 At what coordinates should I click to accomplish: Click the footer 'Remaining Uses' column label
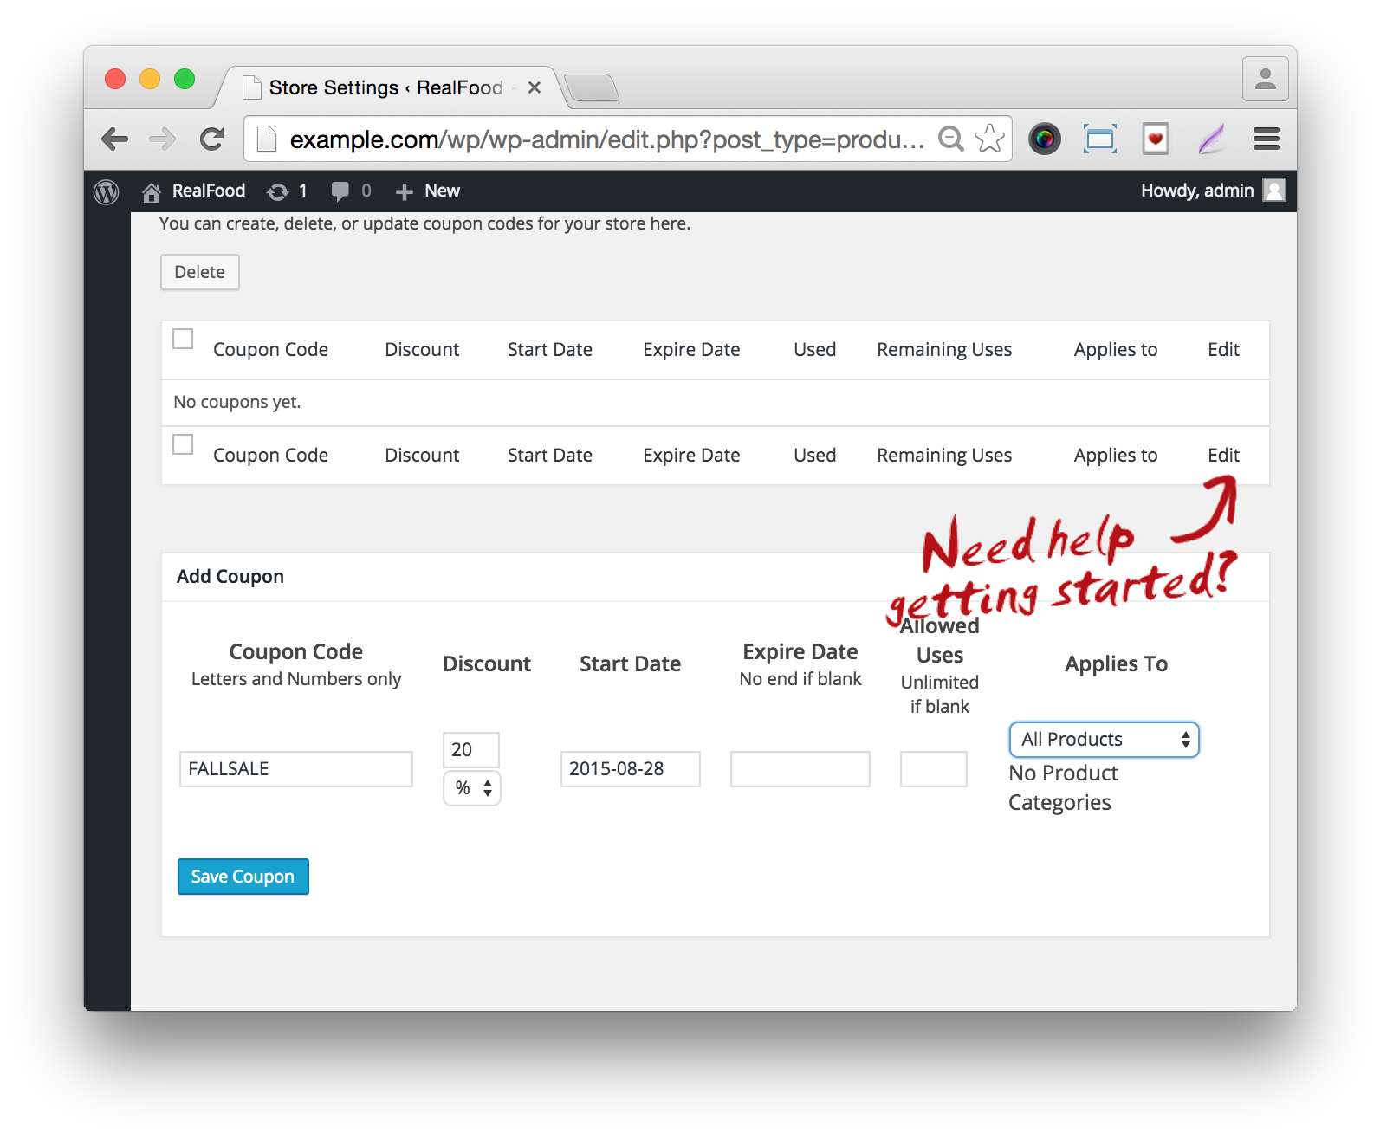tap(945, 456)
